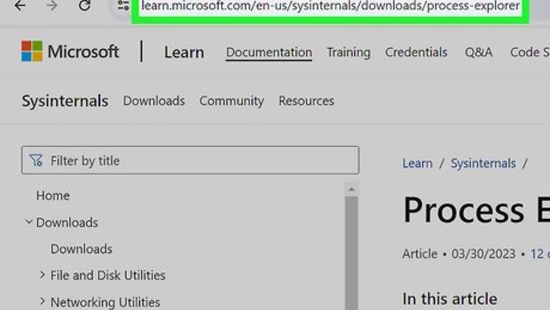The width and height of the screenshot is (550, 310).
Task: Collapse the Downloads tree section
Action: tap(29, 222)
